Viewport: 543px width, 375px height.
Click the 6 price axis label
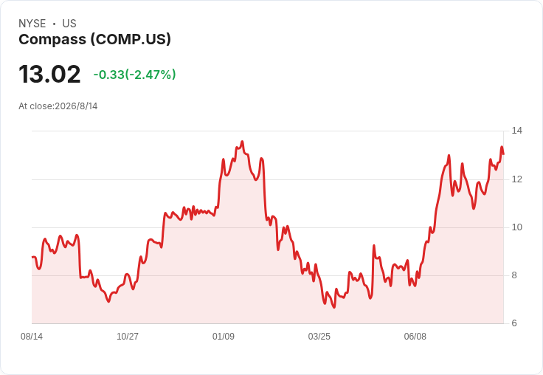click(x=514, y=323)
